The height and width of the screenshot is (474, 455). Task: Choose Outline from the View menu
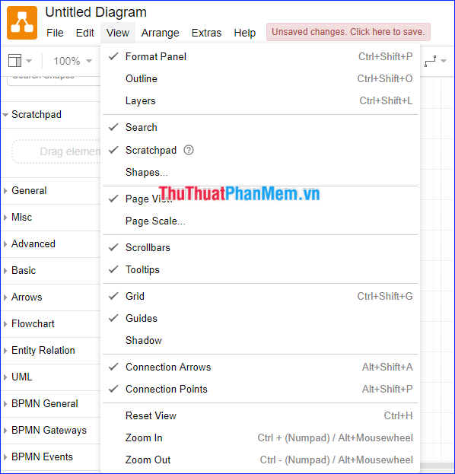pyautogui.click(x=260, y=78)
